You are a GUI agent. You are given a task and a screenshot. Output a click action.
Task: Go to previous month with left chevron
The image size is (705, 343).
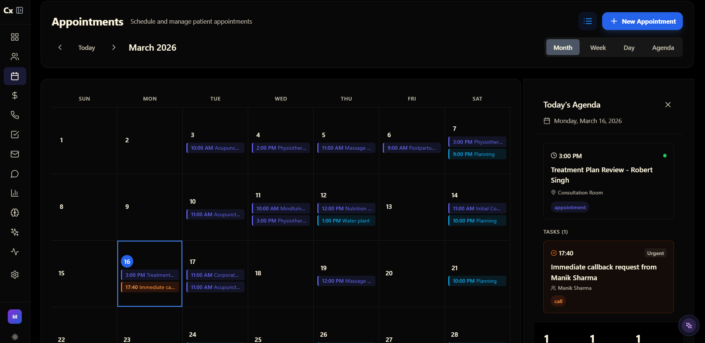60,47
